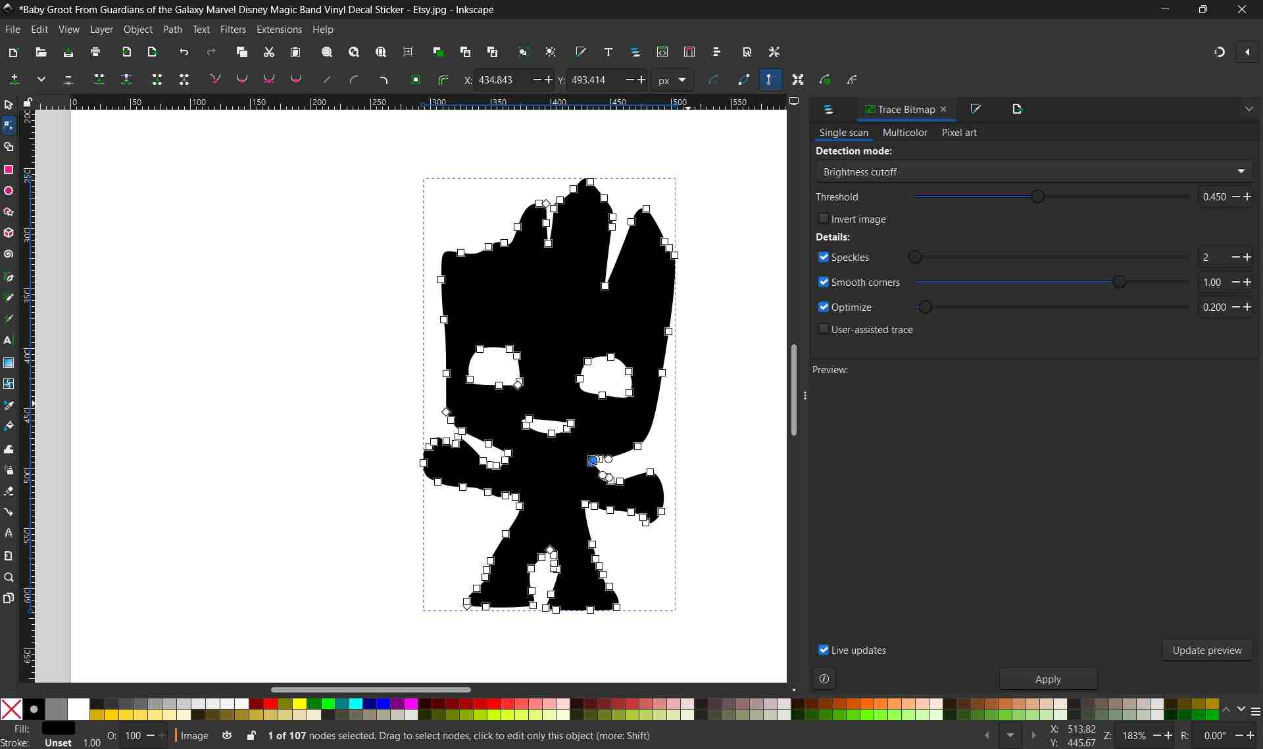The image size is (1263, 749).
Task: Open the Path menu
Action: pyautogui.click(x=172, y=30)
